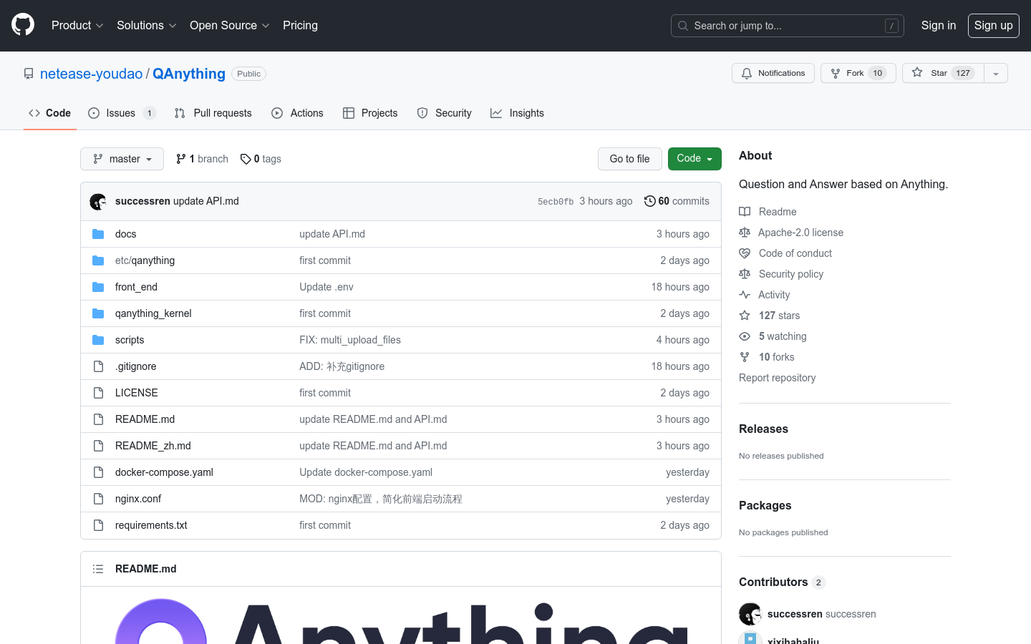The height and width of the screenshot is (644, 1031).
Task: Click the LICENSE file icon
Action: 98,393
